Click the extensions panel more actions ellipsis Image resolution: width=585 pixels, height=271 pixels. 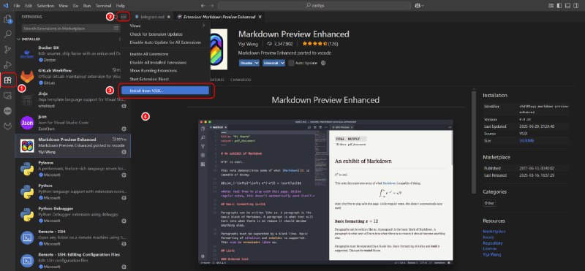pyautogui.click(x=124, y=17)
